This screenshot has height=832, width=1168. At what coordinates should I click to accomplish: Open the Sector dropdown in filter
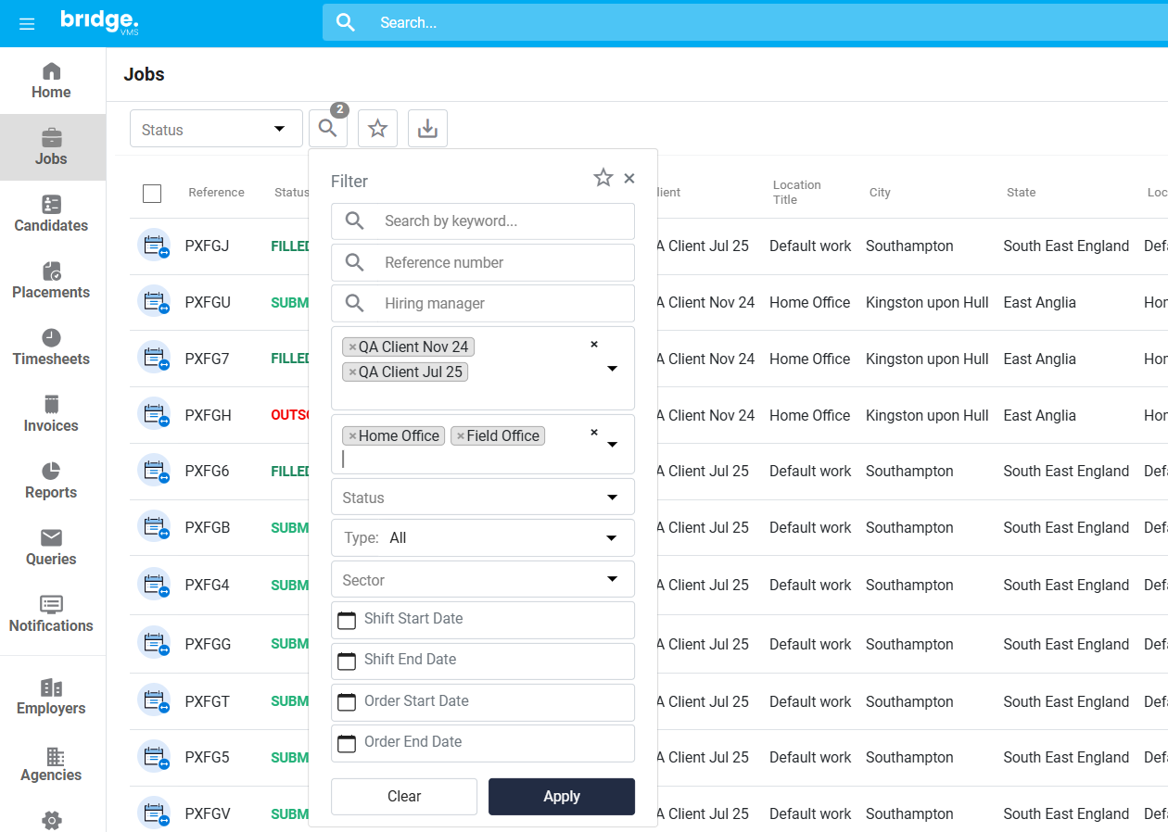(x=483, y=579)
